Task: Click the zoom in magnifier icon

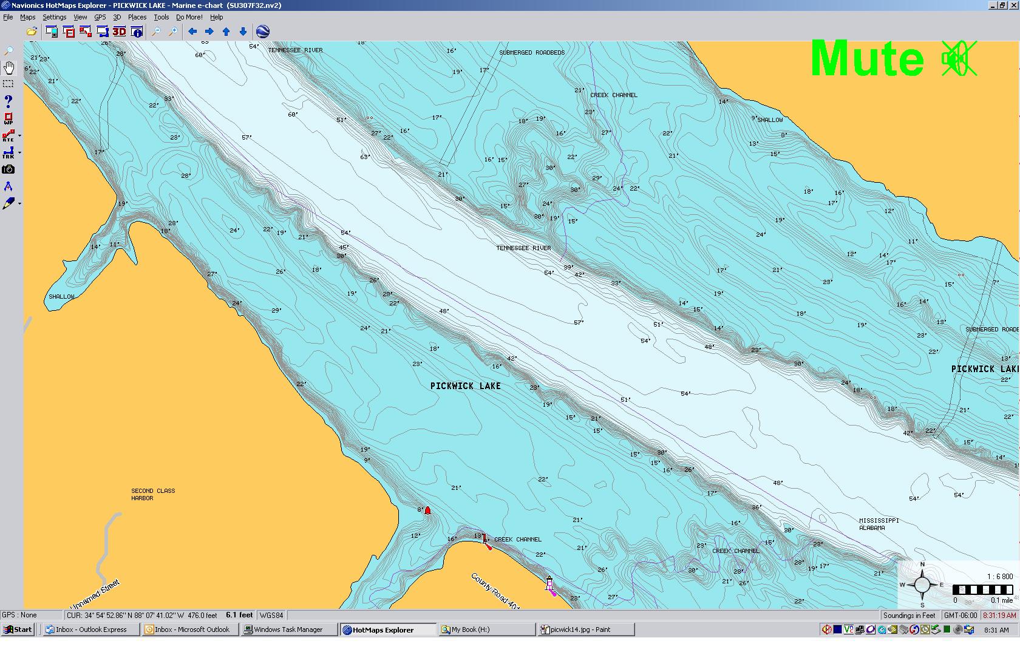Action: click(x=173, y=32)
